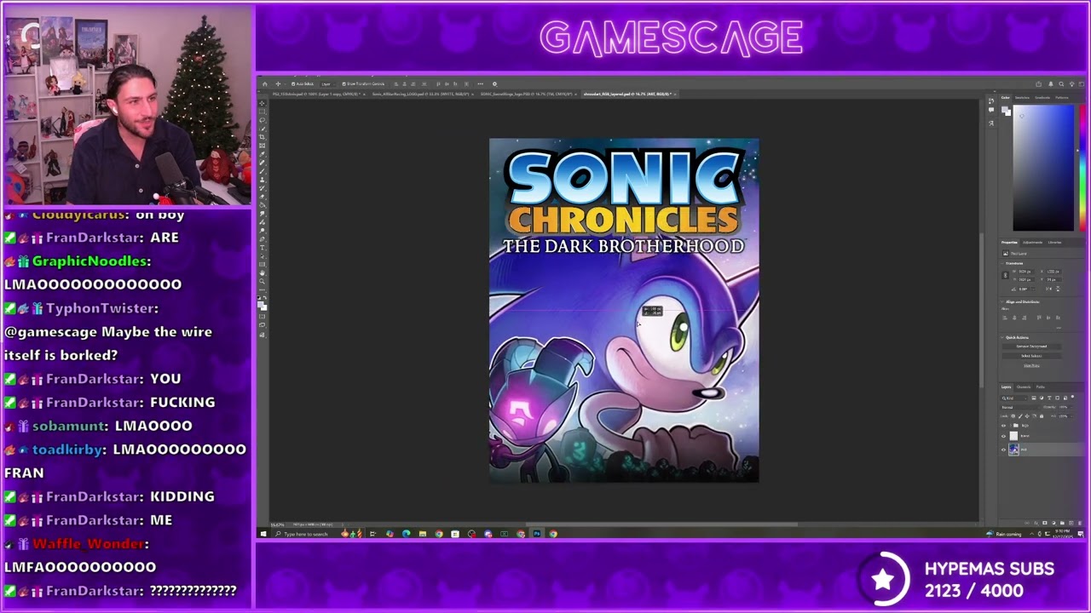Switch to the Gradients tab

click(x=1042, y=97)
